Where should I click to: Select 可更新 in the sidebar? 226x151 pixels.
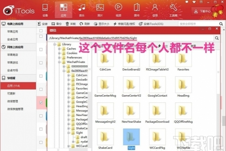[11, 94]
